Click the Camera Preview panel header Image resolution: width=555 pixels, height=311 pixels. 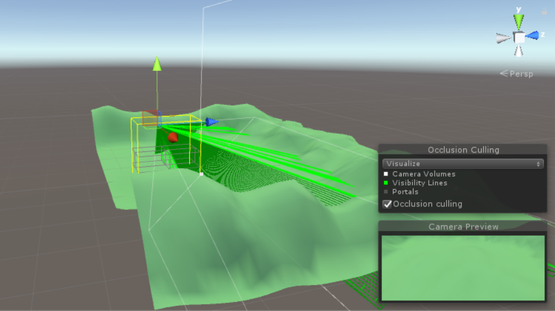click(463, 227)
